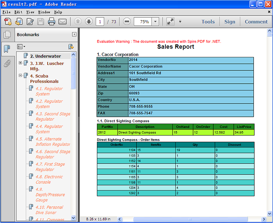This screenshot has height=223, width=273.
Task: Open the Sign pane
Action: click(230, 22)
